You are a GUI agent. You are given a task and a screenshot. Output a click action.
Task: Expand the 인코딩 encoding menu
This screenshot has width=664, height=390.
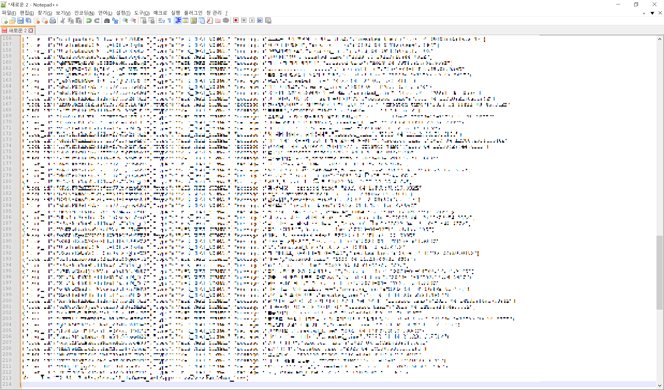[84, 13]
